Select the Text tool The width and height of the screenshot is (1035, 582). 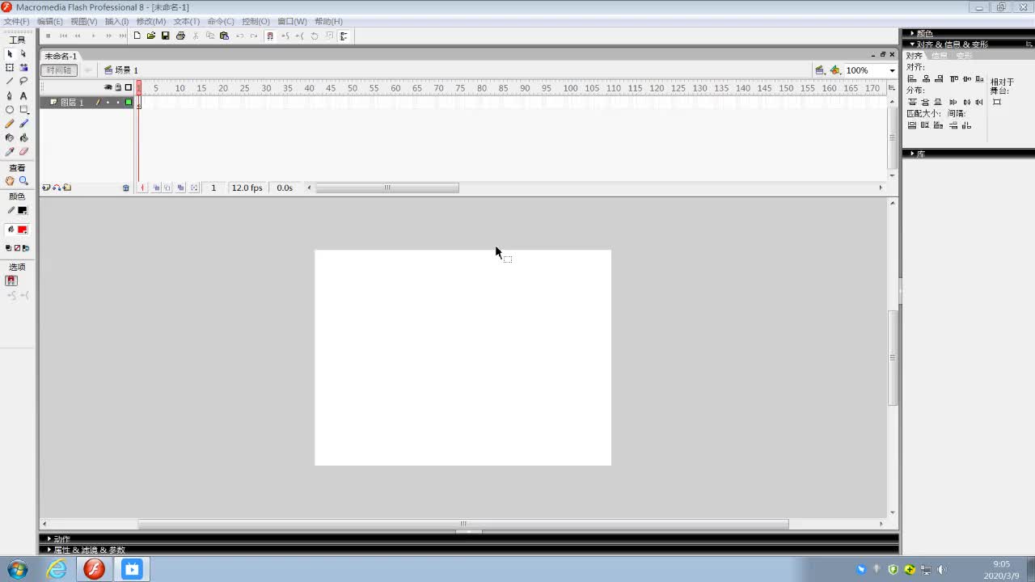pos(23,95)
